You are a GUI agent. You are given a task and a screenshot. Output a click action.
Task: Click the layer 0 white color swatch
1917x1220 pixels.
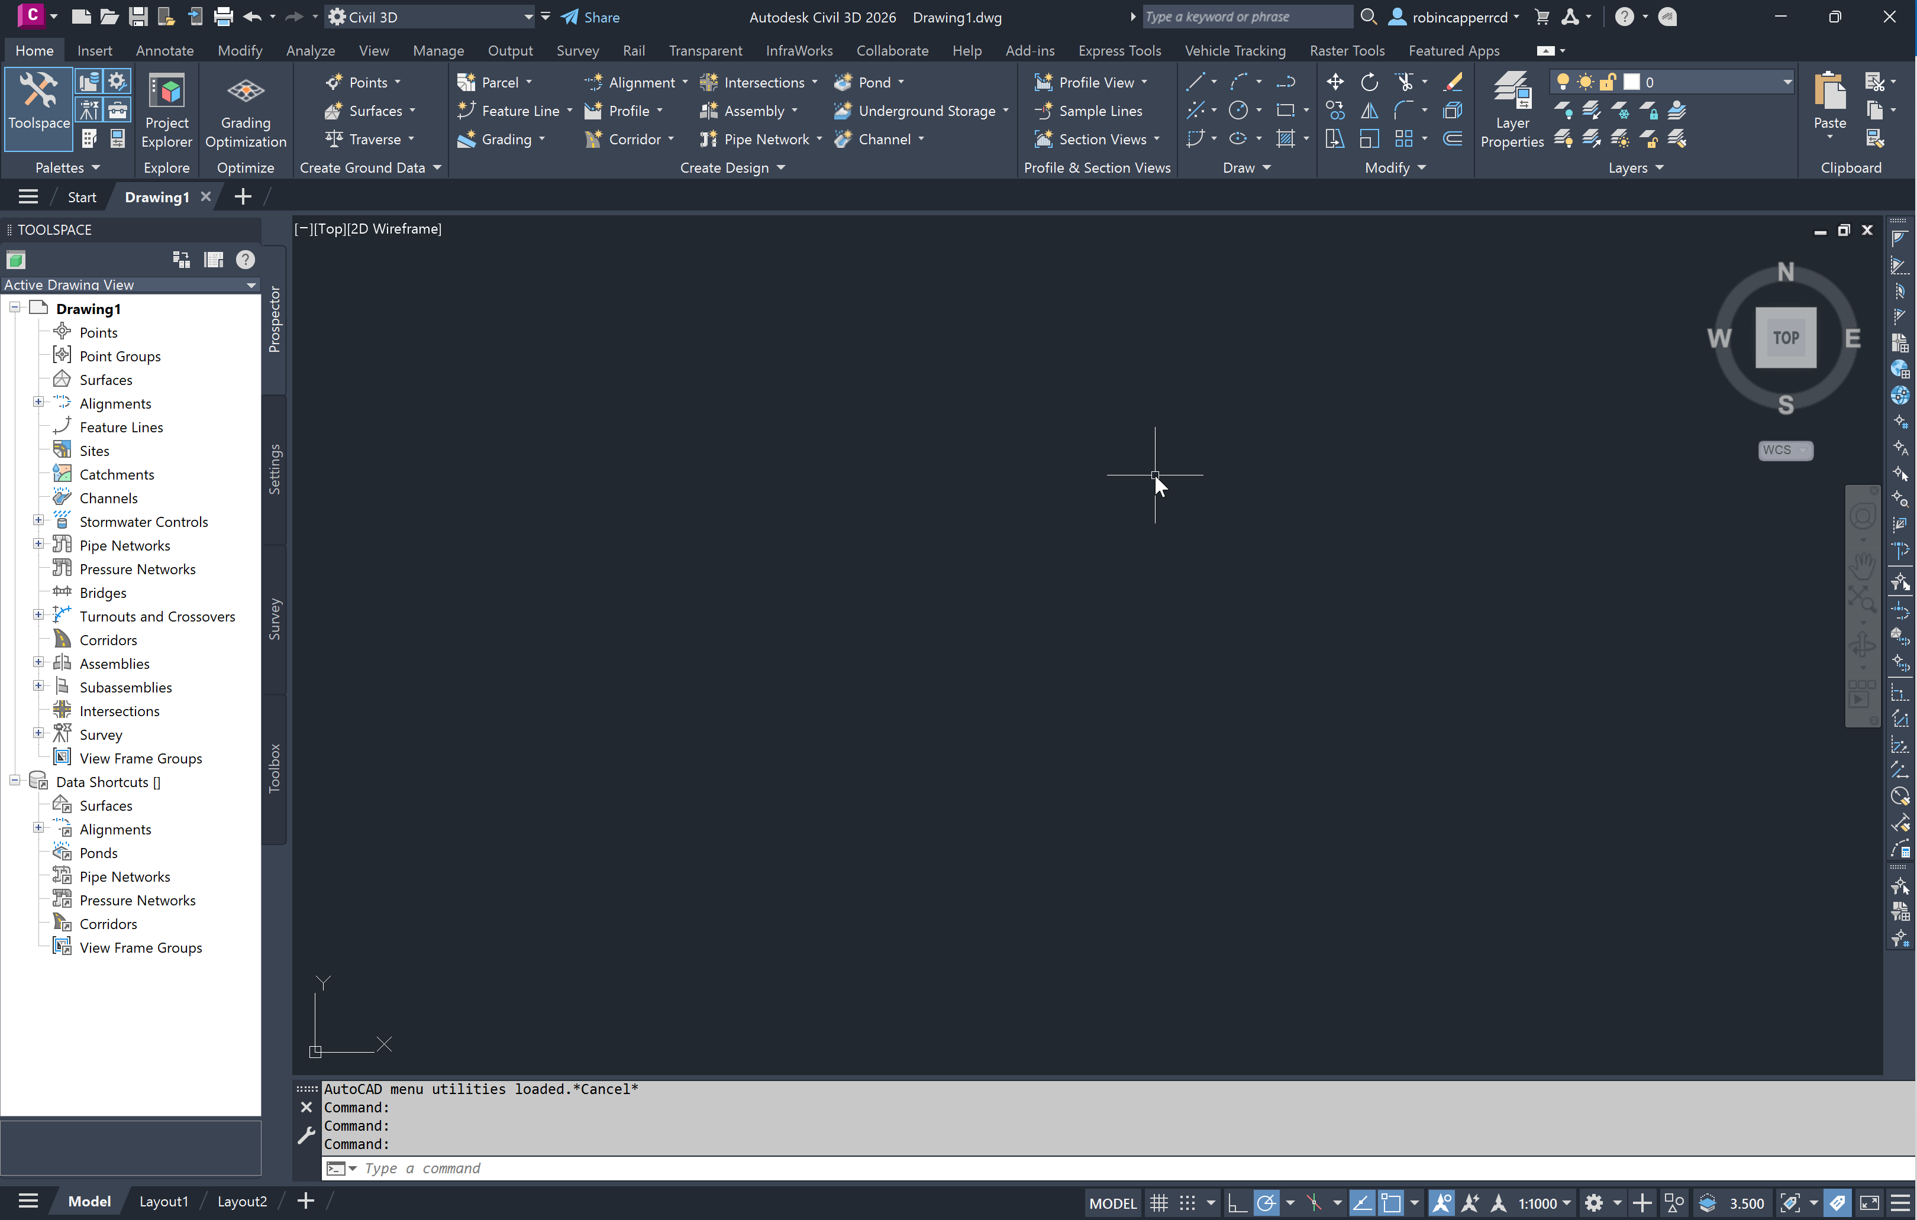(x=1631, y=82)
